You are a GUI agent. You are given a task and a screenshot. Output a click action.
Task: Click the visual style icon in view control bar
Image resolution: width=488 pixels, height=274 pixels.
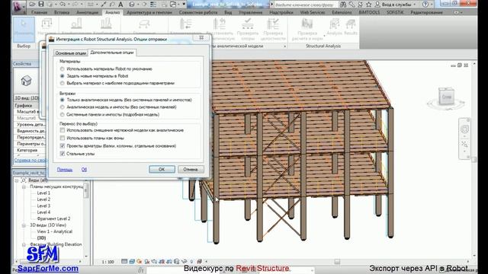[132, 262]
